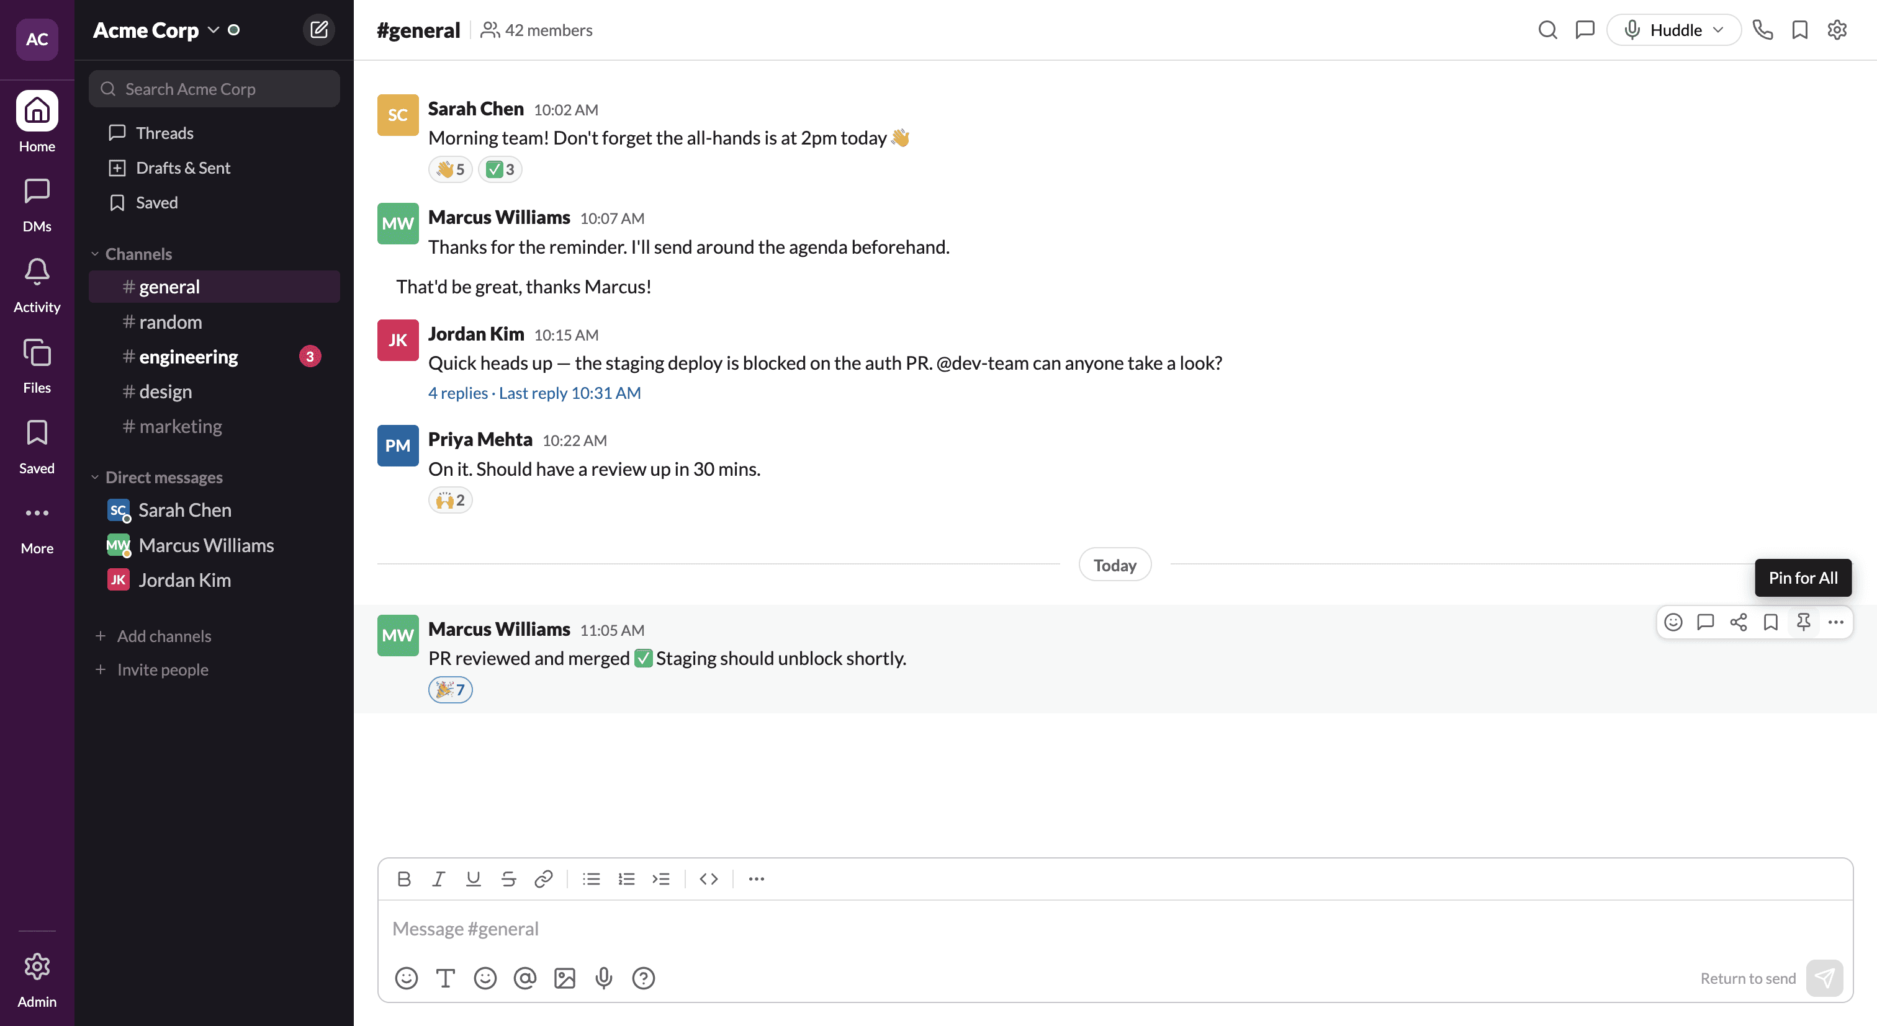Open Acme Corp workspace dropdown
The image size is (1877, 1026).
point(156,30)
